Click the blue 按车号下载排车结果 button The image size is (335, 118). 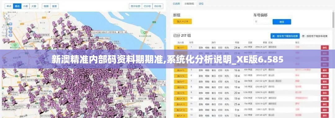click(x=285, y=36)
